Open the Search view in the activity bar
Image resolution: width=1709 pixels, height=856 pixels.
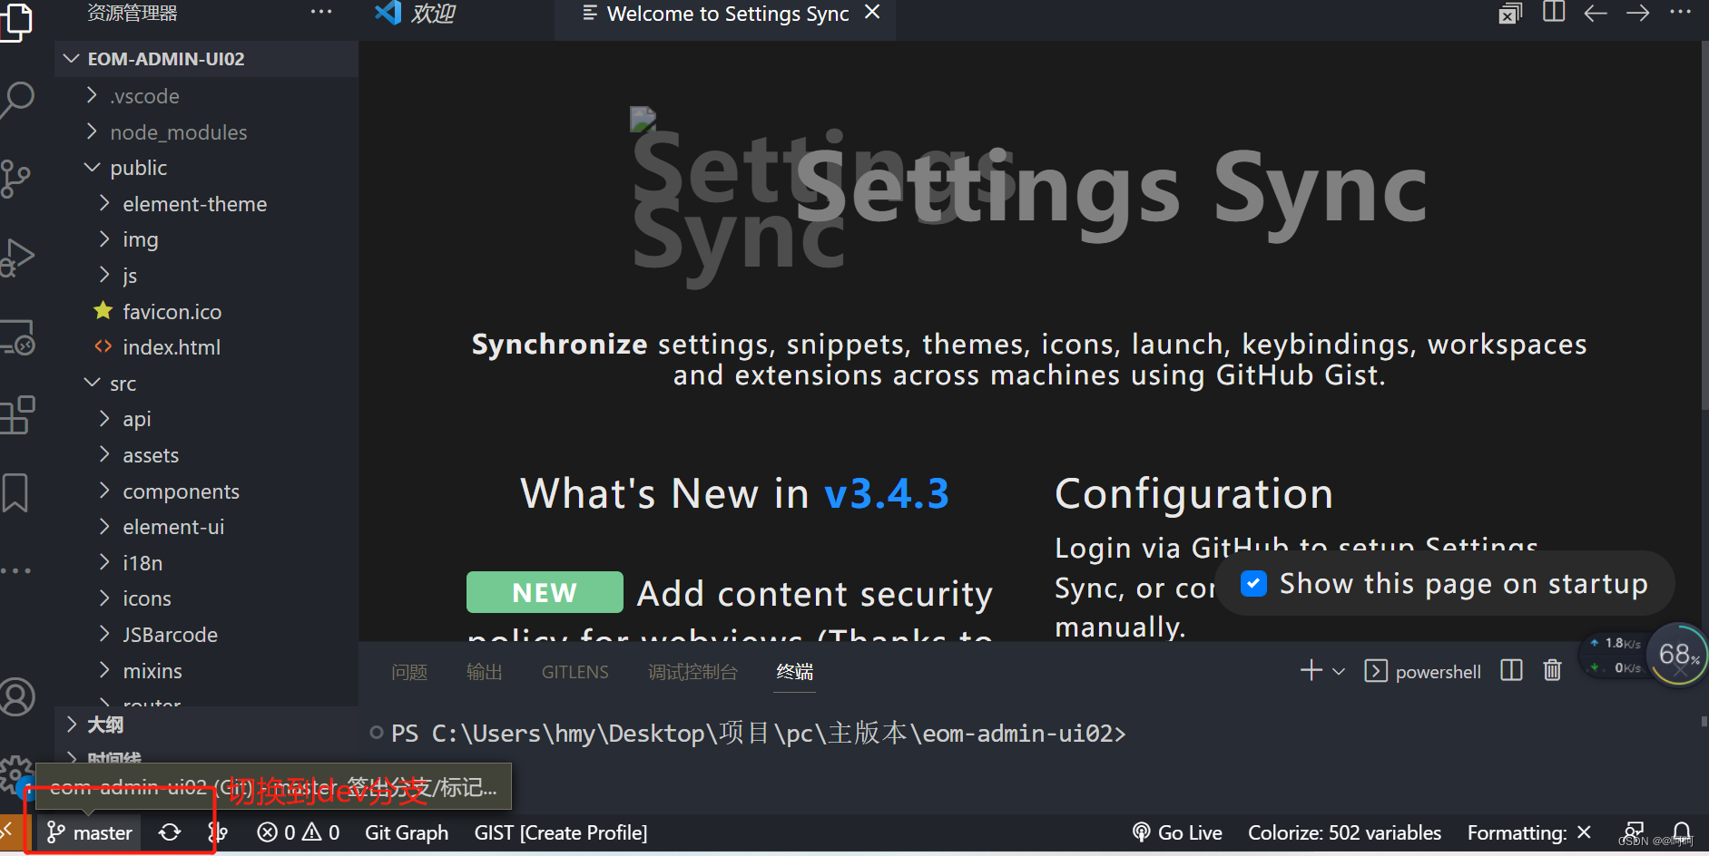tap(17, 99)
